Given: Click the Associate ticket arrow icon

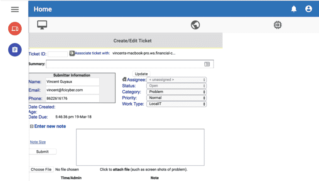Looking at the screenshot, I should click(x=72, y=53).
